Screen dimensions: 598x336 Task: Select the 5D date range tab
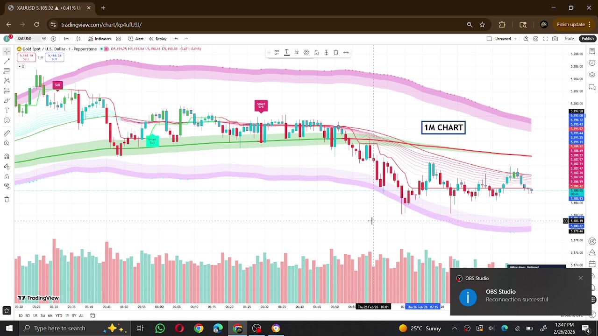click(28, 315)
